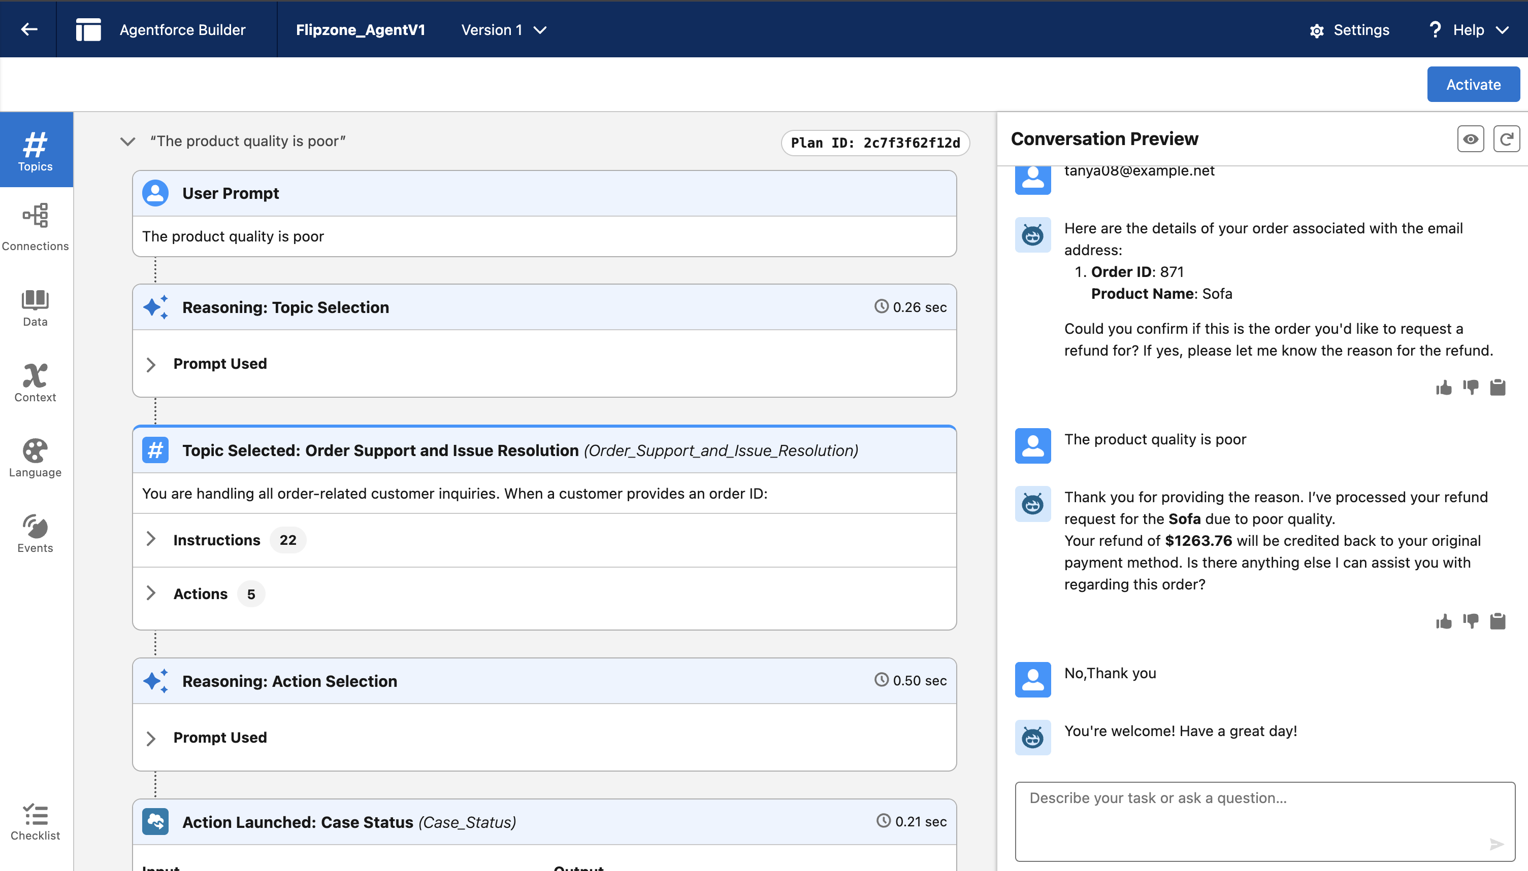The width and height of the screenshot is (1528, 871).
Task: Open the Data library sidebar icon
Action: pos(36,308)
